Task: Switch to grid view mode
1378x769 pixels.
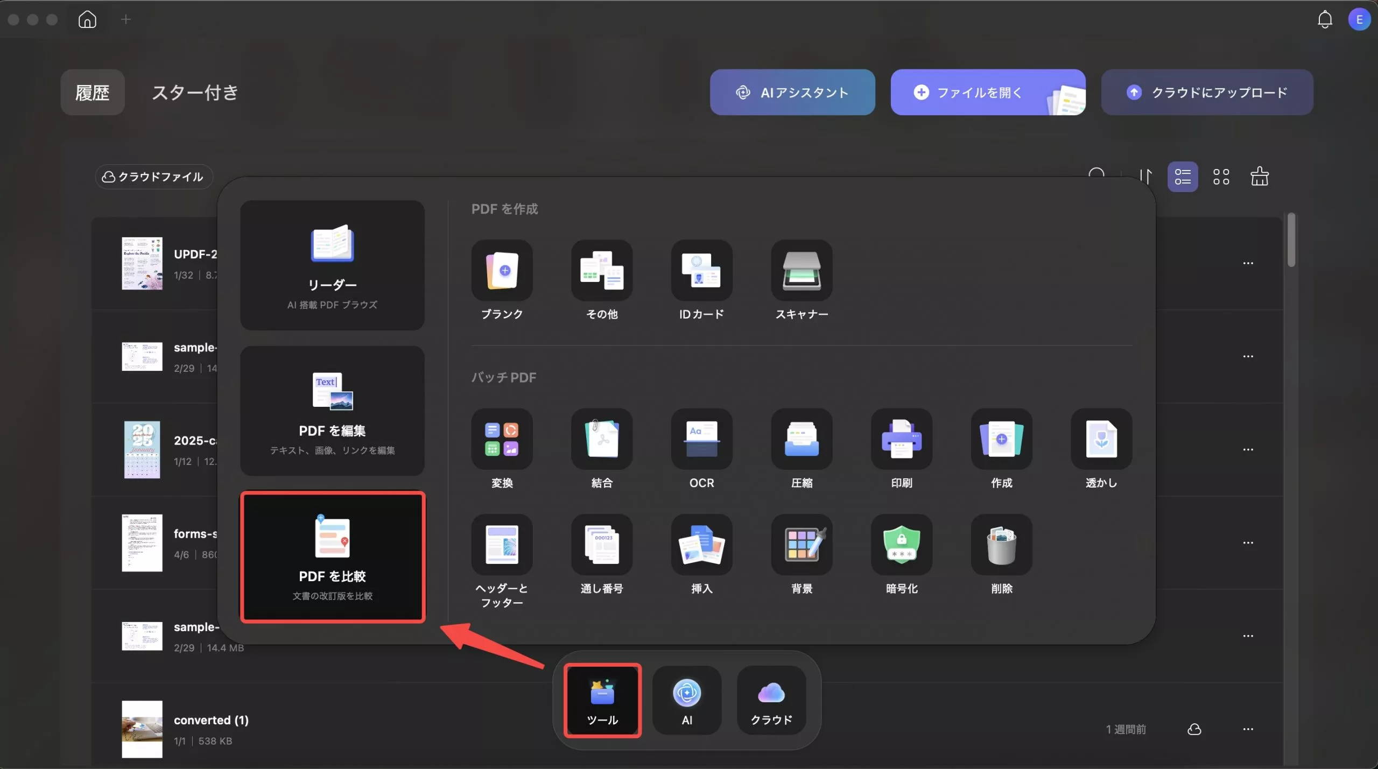Action: pyautogui.click(x=1221, y=177)
